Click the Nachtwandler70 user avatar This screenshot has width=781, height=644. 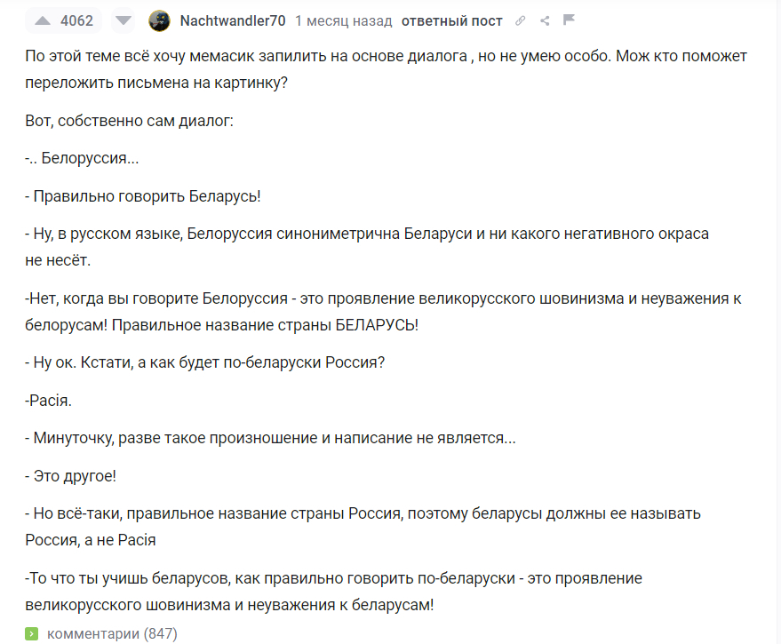(x=159, y=20)
